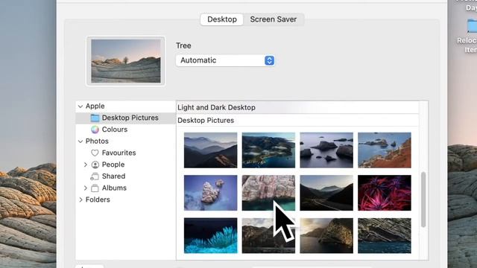The width and height of the screenshot is (477, 268).
Task: Choose the red and purple plants wallpaper
Action: pos(385,193)
